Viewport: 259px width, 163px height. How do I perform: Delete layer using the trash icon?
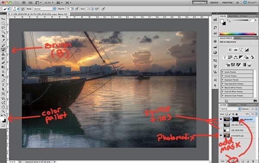pos(253,161)
